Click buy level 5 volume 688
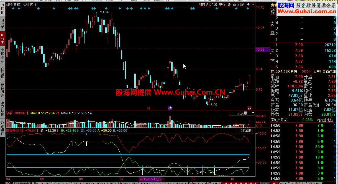This screenshot has height=184, width=338. pyautogui.click(x=332, y=67)
